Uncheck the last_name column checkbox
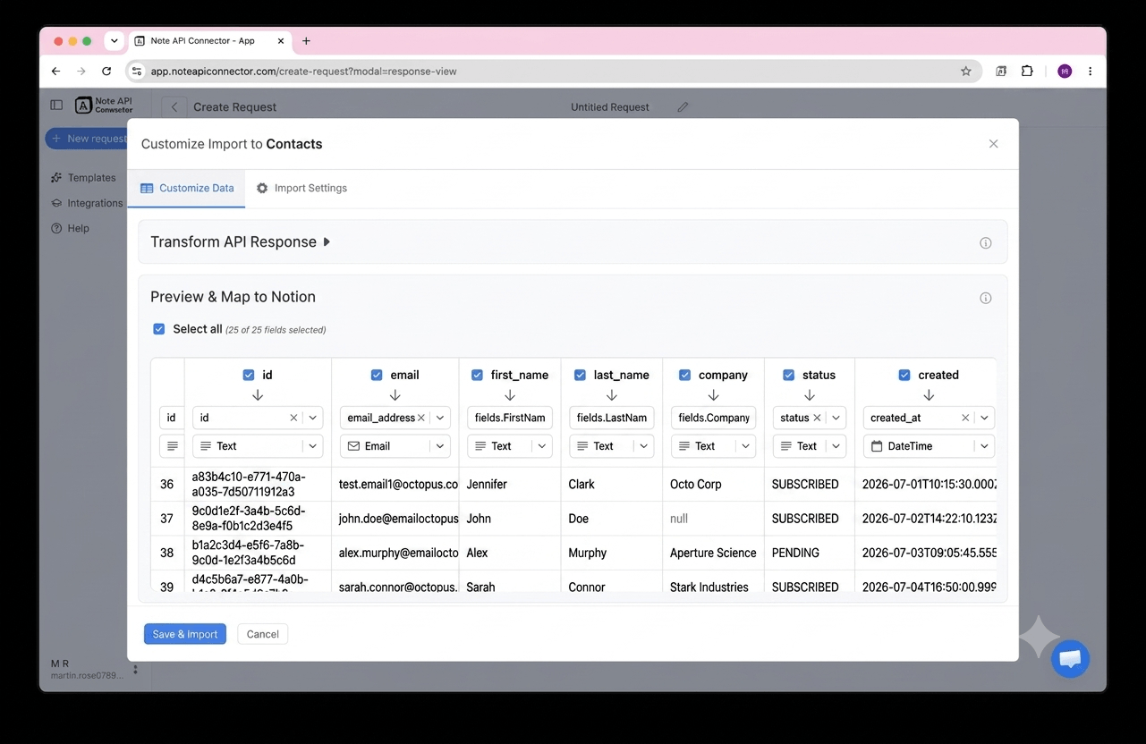 (x=580, y=376)
